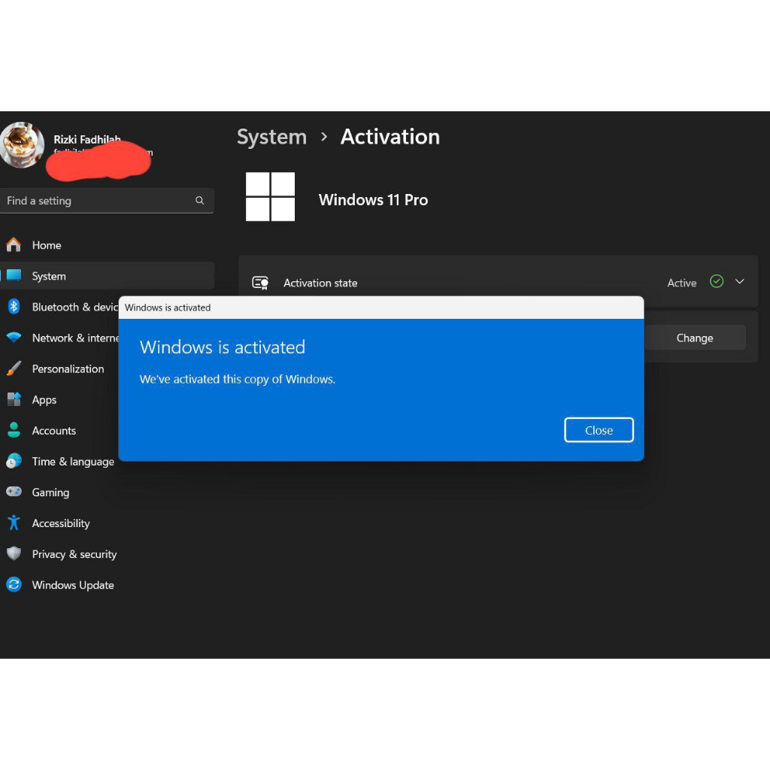770x770 pixels.
Task: Open the user profile avatar picture
Action: point(22,144)
